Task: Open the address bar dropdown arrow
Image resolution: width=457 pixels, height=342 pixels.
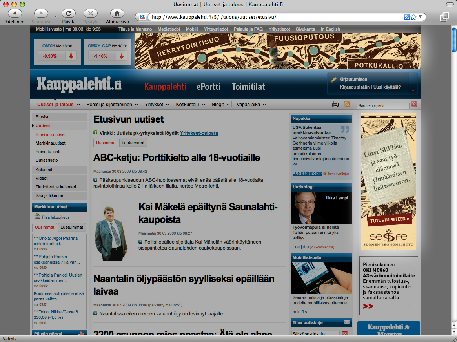Action: (420, 17)
